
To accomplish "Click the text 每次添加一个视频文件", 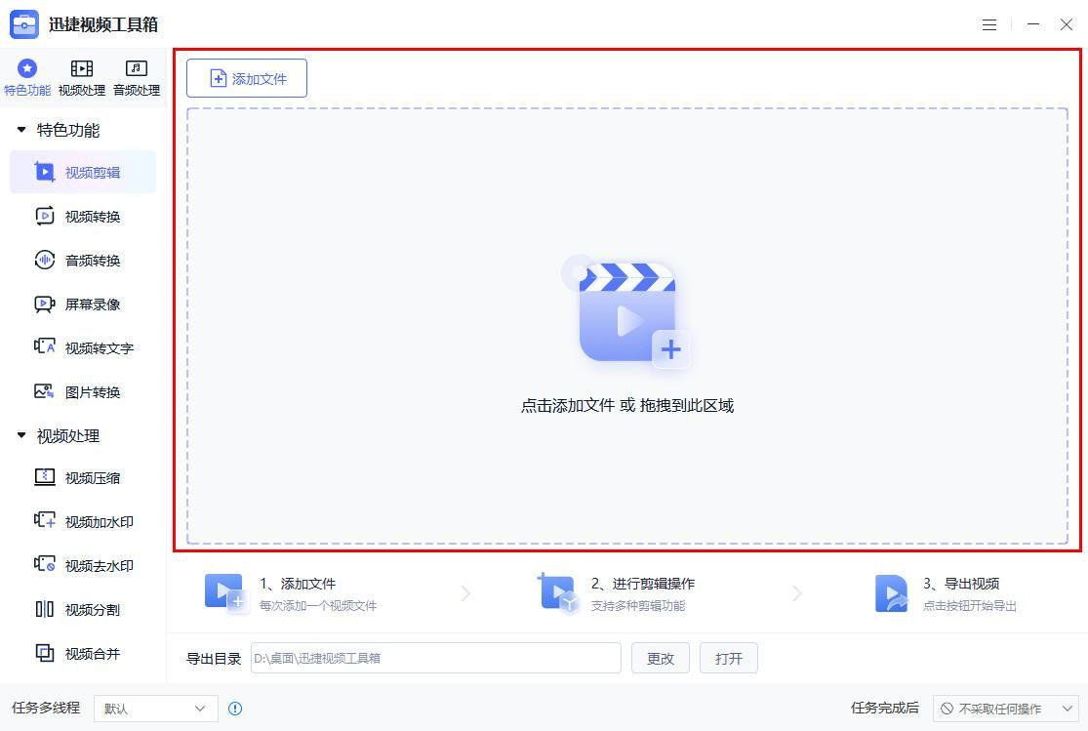I will (x=318, y=606).
